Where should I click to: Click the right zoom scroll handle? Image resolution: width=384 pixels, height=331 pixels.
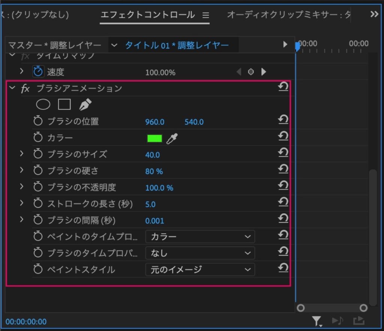[363, 308]
